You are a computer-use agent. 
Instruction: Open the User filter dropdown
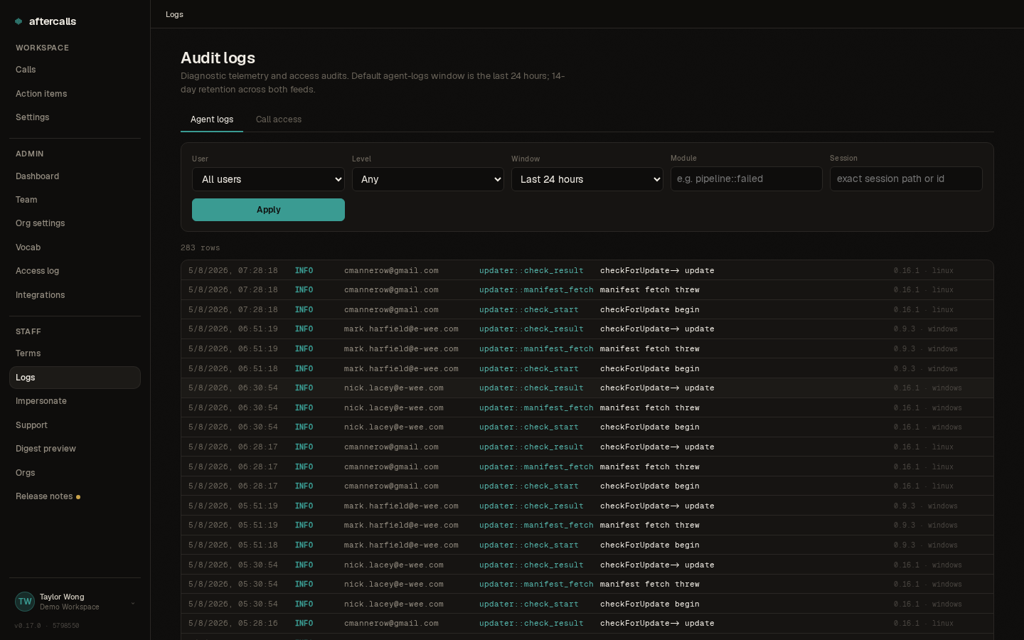pos(268,179)
